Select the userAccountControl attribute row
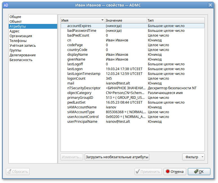Screen dimensions: 218x183 coord(83,117)
